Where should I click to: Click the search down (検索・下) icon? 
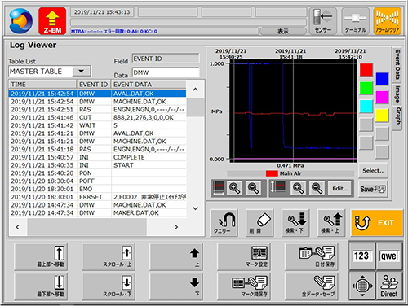coord(295,223)
